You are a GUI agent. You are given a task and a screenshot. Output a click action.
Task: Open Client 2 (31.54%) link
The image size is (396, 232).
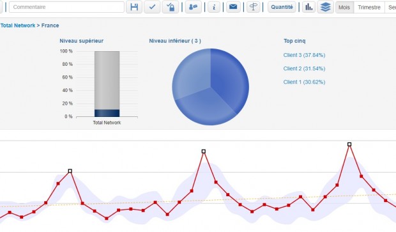(x=304, y=68)
